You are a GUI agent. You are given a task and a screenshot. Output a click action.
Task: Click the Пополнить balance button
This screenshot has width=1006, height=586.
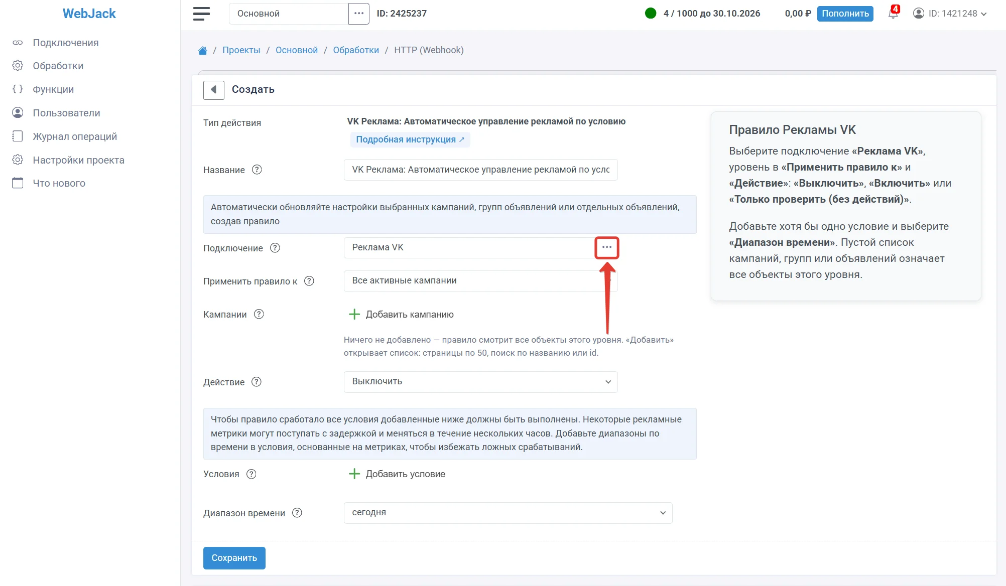(x=845, y=14)
